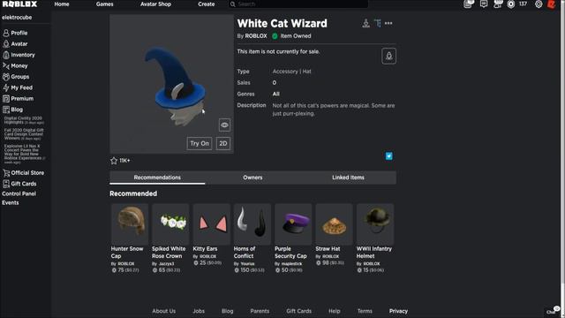Open Privacy footer link
565x318 pixels.
(398, 311)
